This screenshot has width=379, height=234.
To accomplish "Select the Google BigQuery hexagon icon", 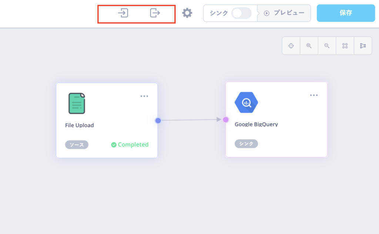I will click(x=246, y=102).
